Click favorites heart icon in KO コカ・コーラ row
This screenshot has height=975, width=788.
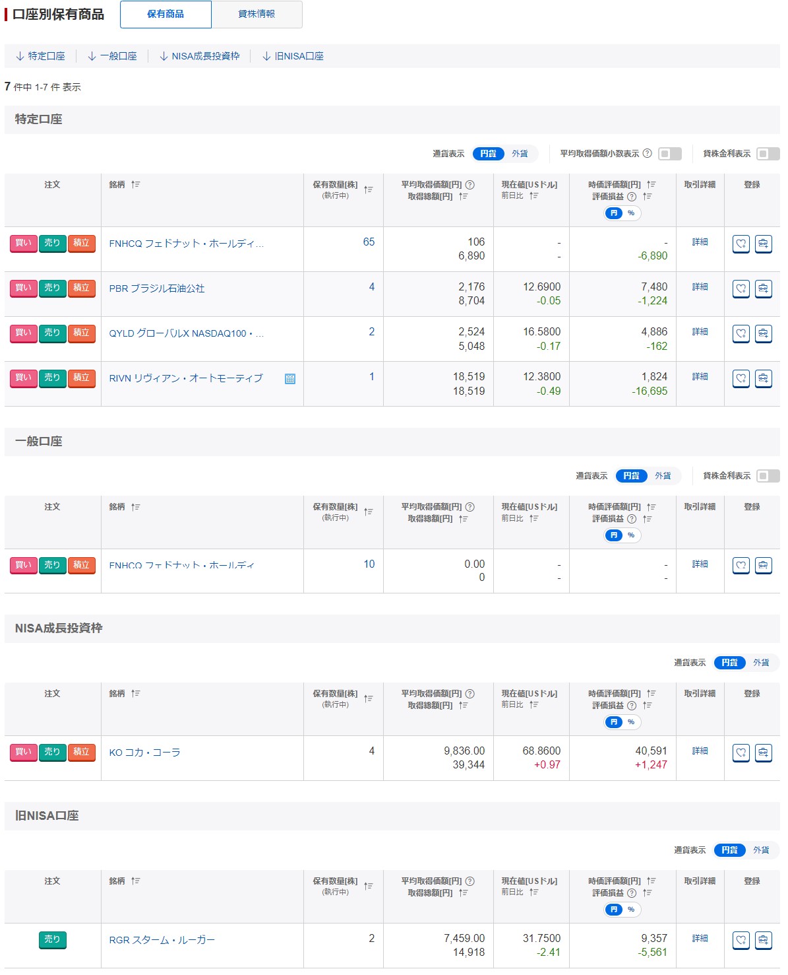tap(741, 753)
